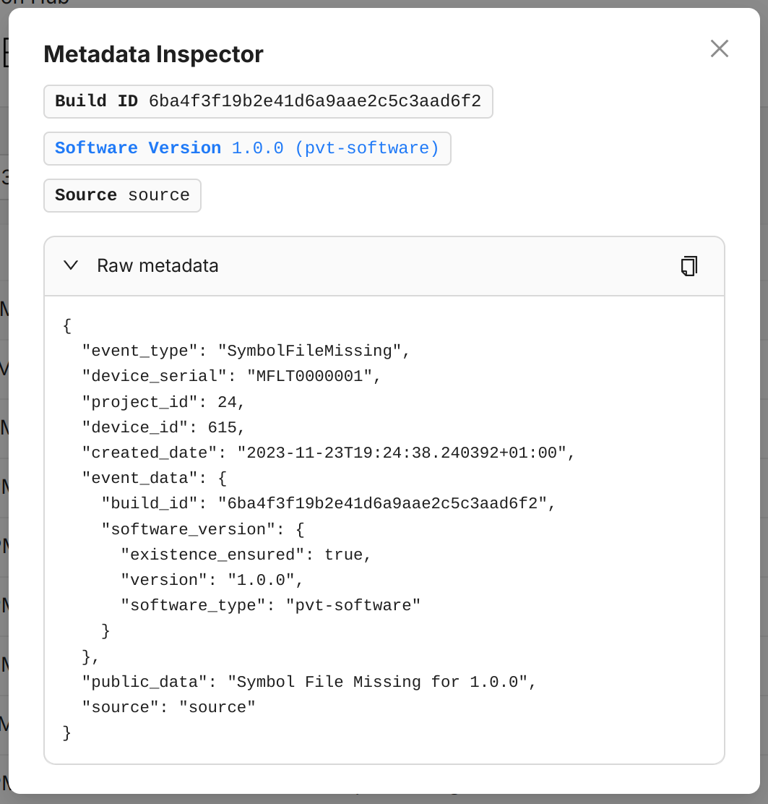Select the Build ID chip

(268, 101)
